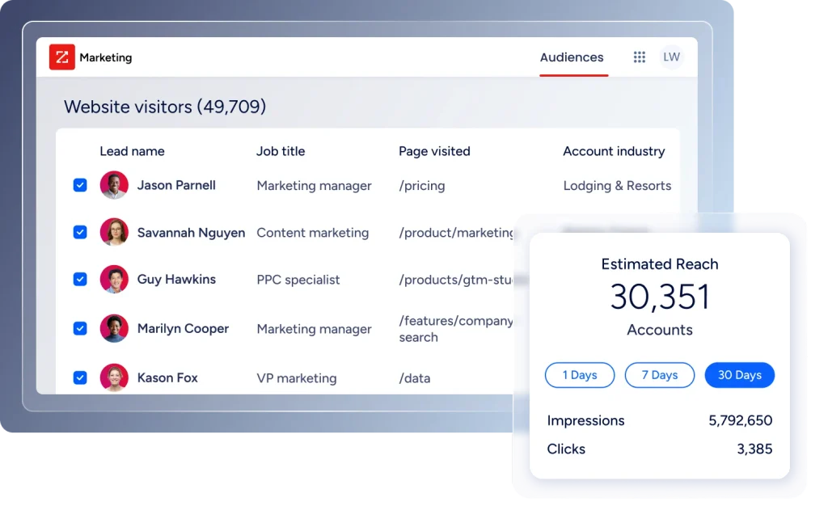Select the 1 Days reach period
This screenshot has width=828, height=506.
pyautogui.click(x=580, y=375)
